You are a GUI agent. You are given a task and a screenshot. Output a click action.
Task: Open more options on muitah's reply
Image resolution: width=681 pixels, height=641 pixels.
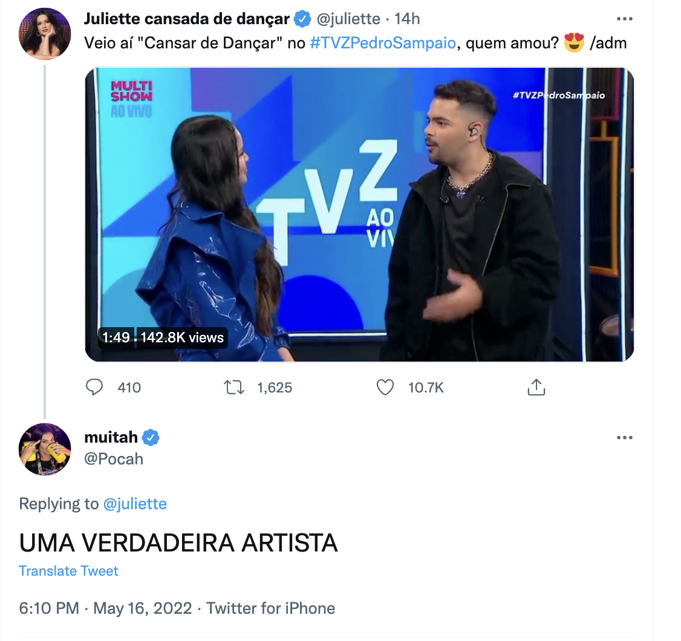pos(624,438)
